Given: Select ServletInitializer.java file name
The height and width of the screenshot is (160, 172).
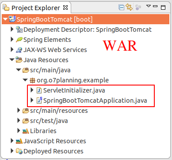Looking at the screenshot, I should [74, 90].
